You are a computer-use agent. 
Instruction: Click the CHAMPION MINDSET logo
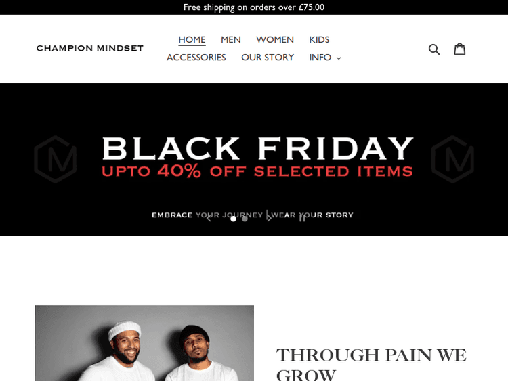89,48
